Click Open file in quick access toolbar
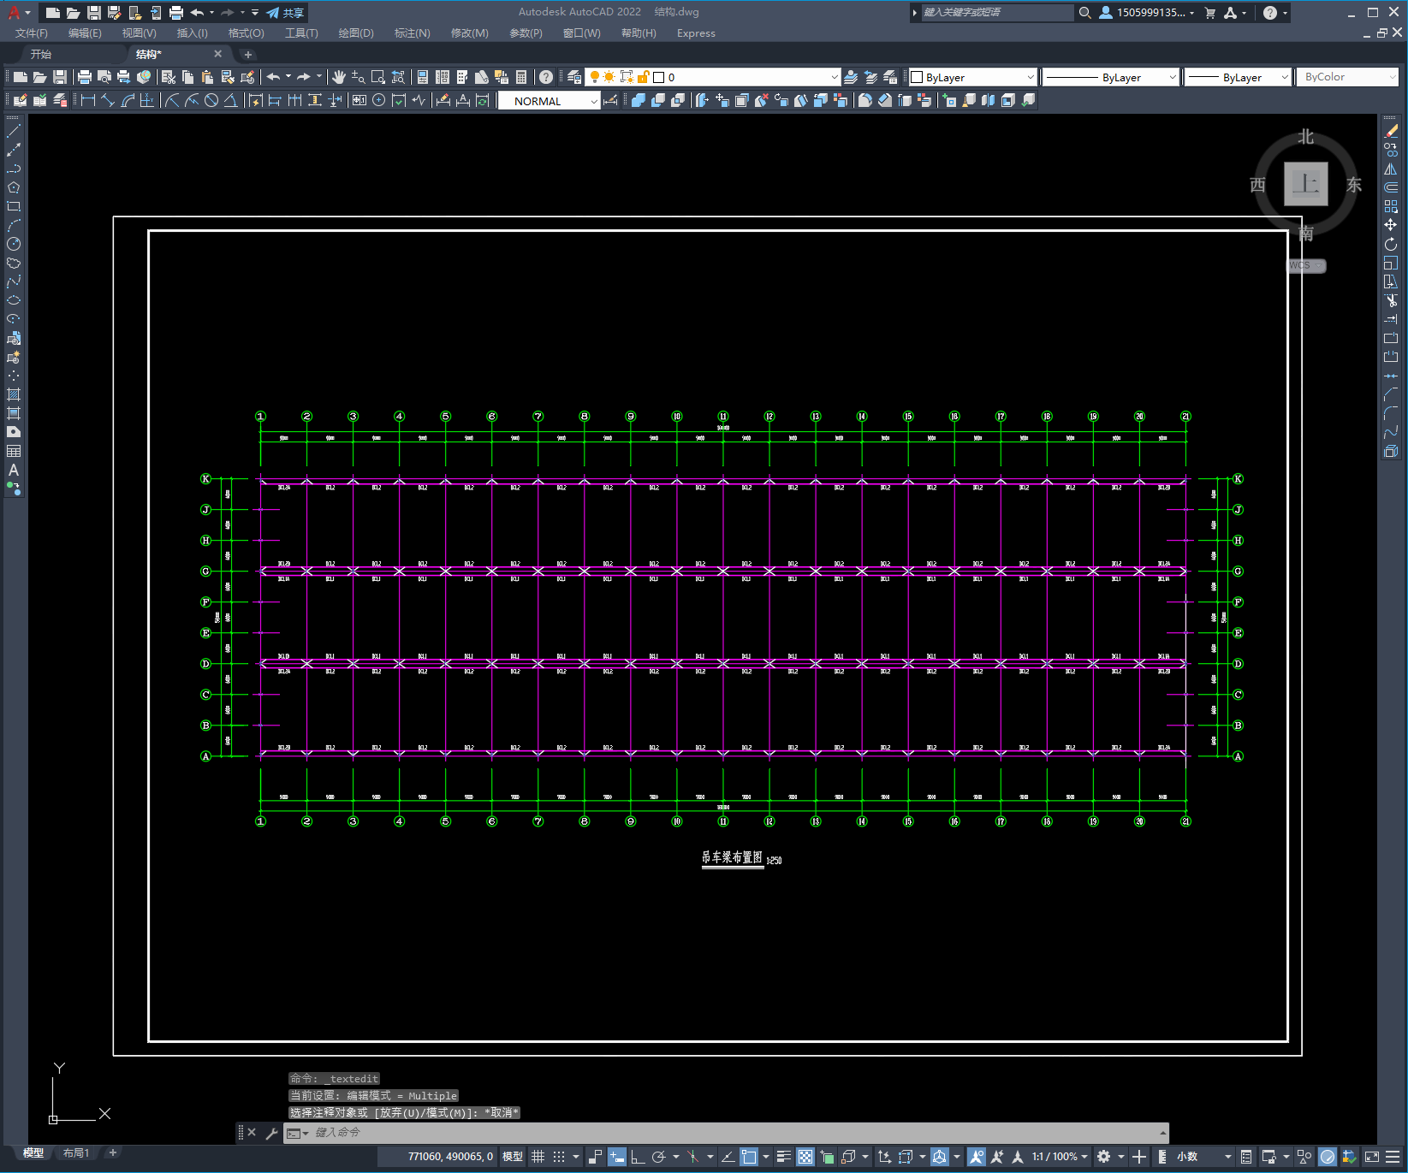 (74, 13)
